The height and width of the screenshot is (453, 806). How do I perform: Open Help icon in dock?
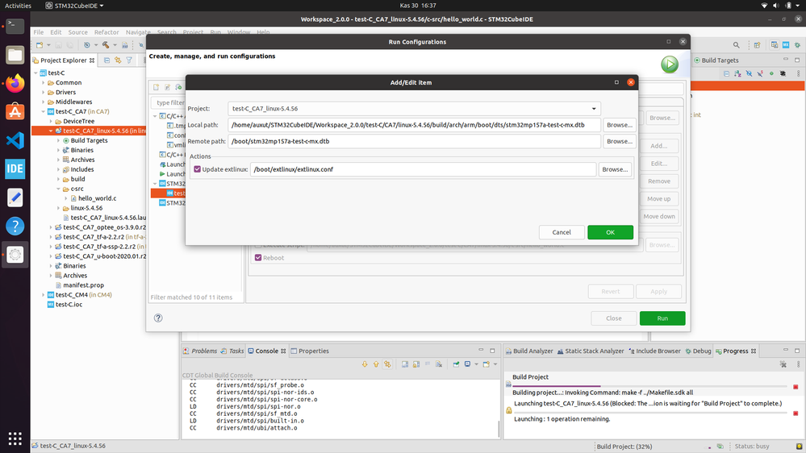(x=15, y=226)
